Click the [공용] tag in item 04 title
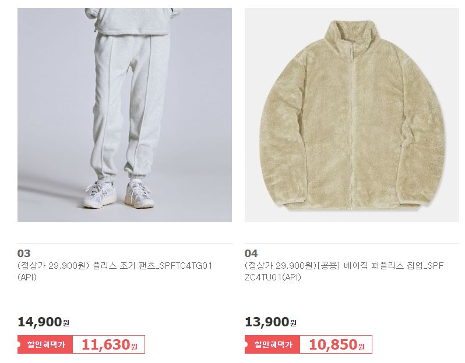465x363 pixels. coord(328,266)
